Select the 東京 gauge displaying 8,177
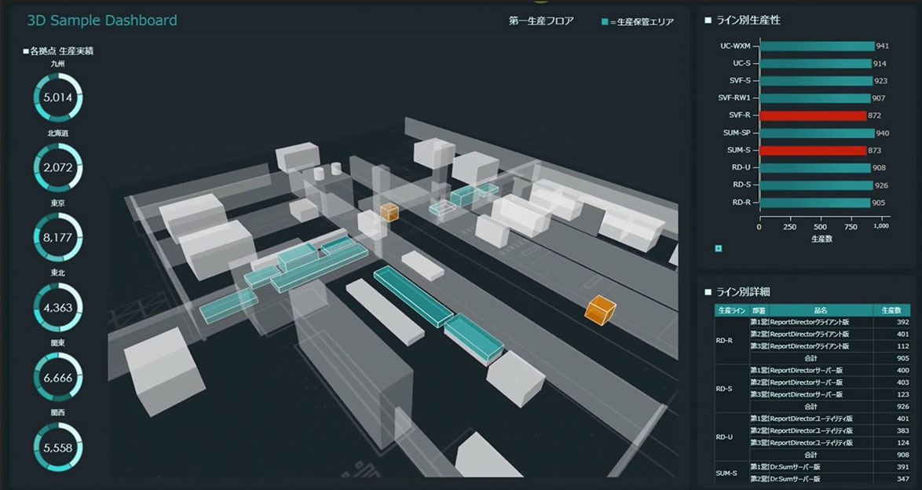 (x=58, y=236)
